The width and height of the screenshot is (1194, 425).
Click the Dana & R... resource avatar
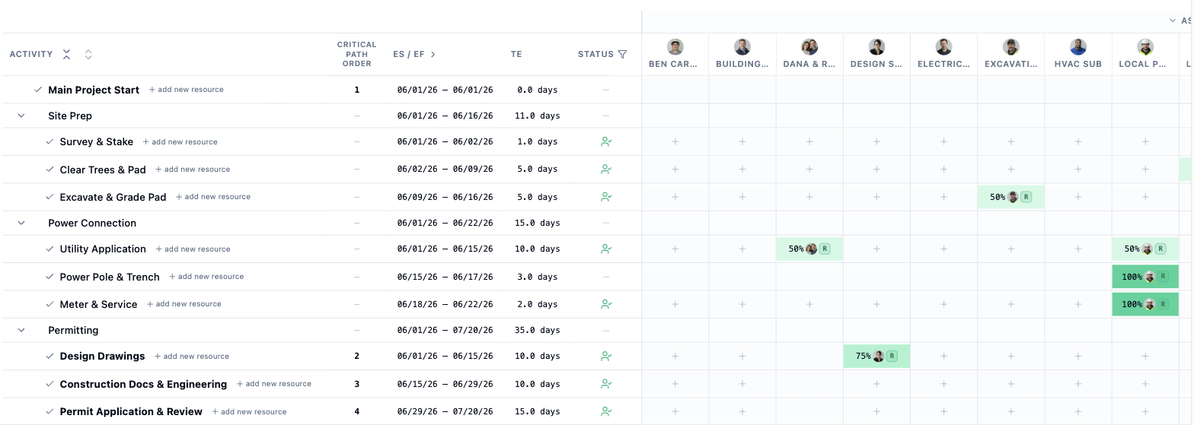tap(809, 47)
